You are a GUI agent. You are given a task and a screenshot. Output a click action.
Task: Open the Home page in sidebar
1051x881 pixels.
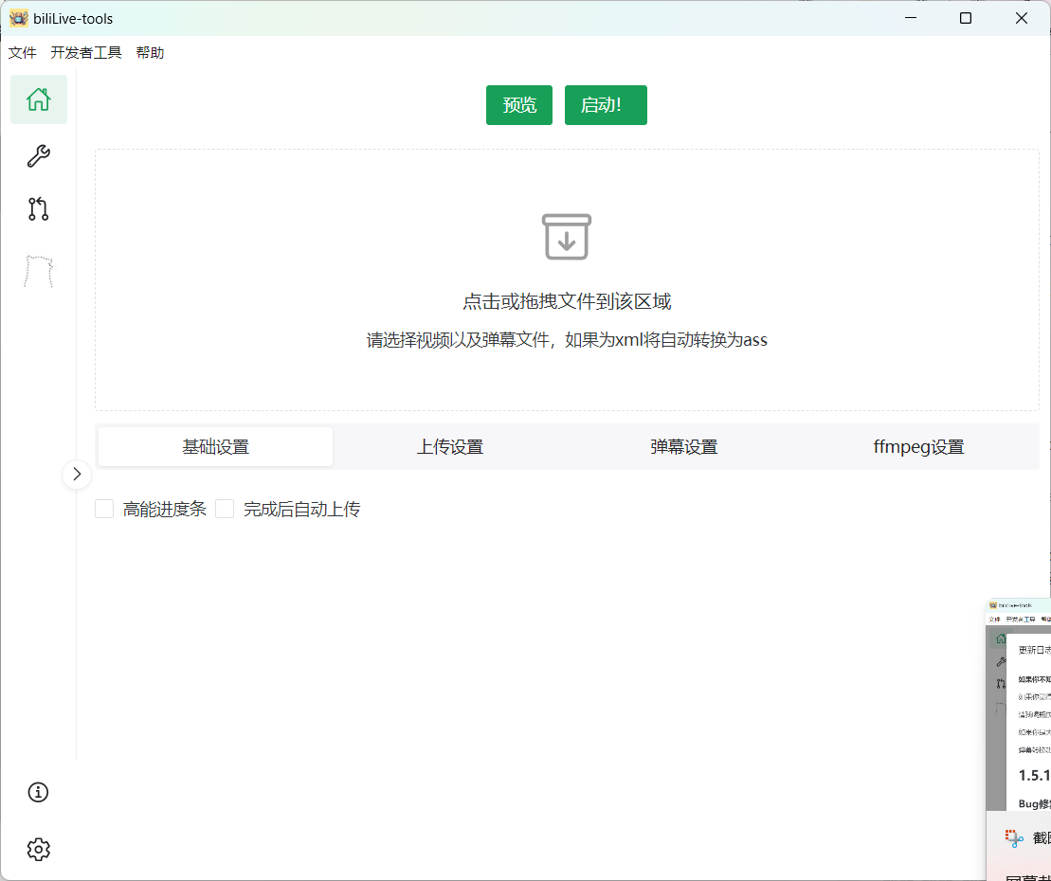pos(38,99)
